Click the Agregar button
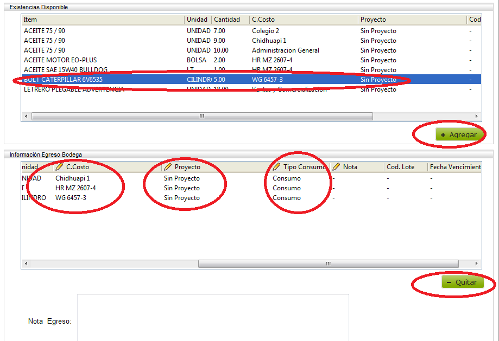This screenshot has height=341, width=499. pos(459,135)
